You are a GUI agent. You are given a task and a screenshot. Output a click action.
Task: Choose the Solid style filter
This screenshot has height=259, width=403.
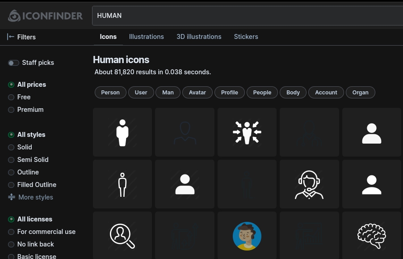point(11,147)
